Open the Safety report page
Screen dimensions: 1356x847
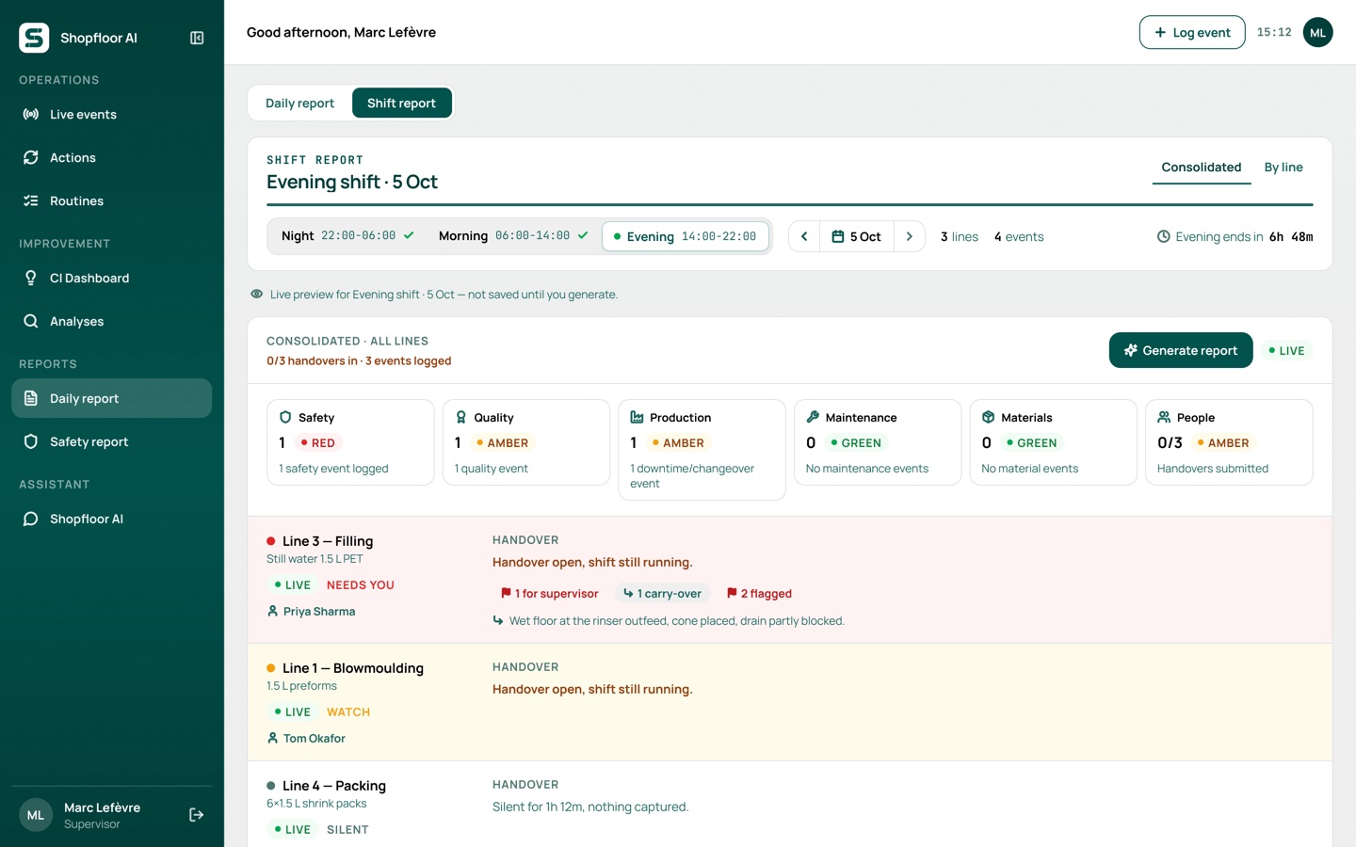tap(111, 442)
